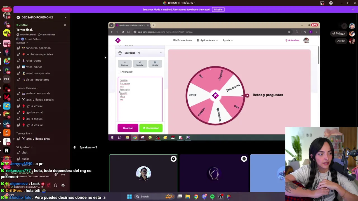The height and width of the screenshot is (201, 358).
Task: Dismiss Streamer Mode banner
Action: click(x=353, y=9)
